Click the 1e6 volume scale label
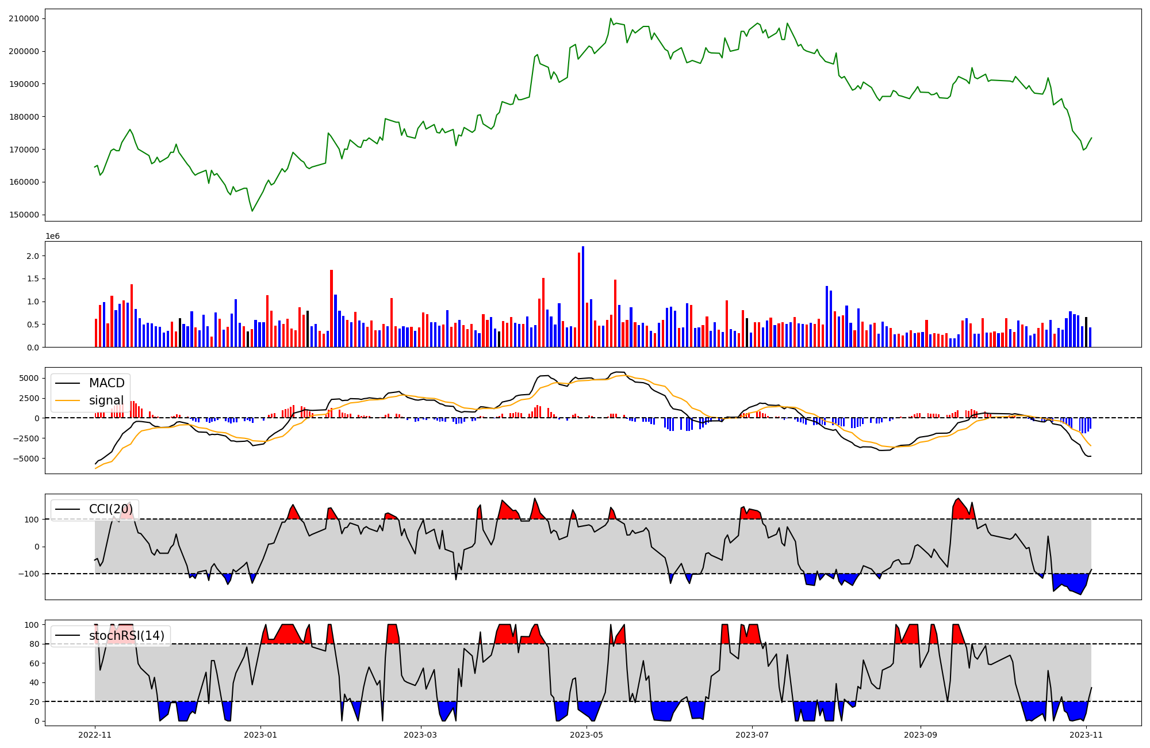This screenshot has width=1150, height=748. 52,236
